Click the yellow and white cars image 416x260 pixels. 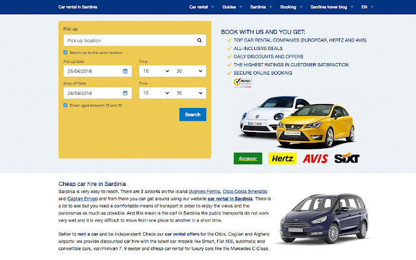[x=297, y=122]
